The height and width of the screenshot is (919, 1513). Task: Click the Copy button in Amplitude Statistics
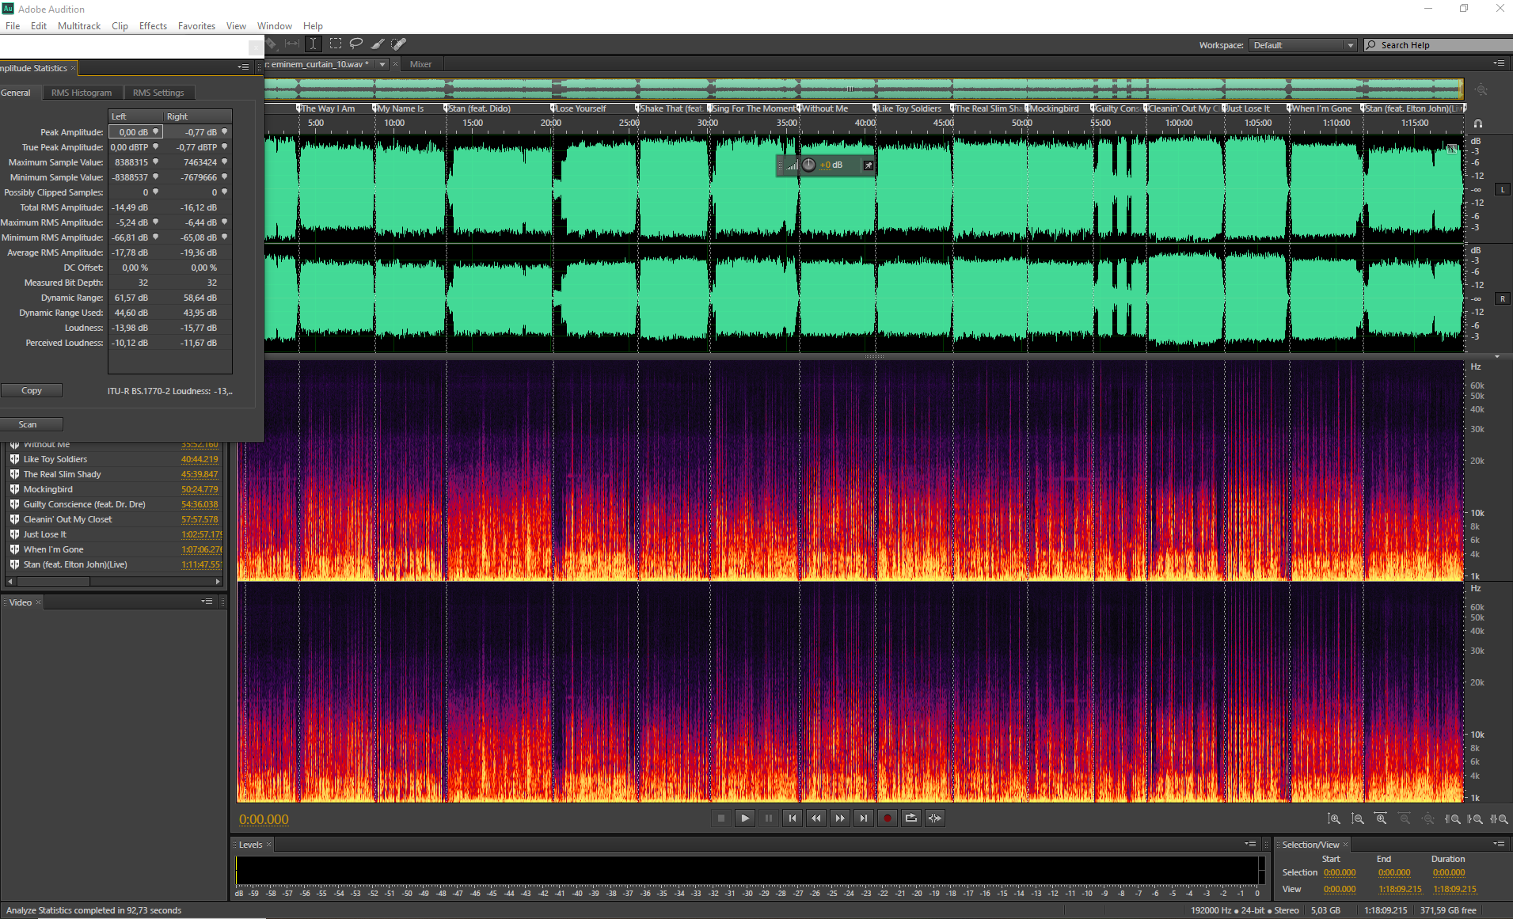pyautogui.click(x=32, y=390)
